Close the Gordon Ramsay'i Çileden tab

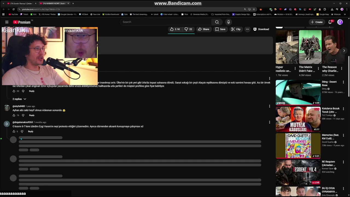(36, 4)
